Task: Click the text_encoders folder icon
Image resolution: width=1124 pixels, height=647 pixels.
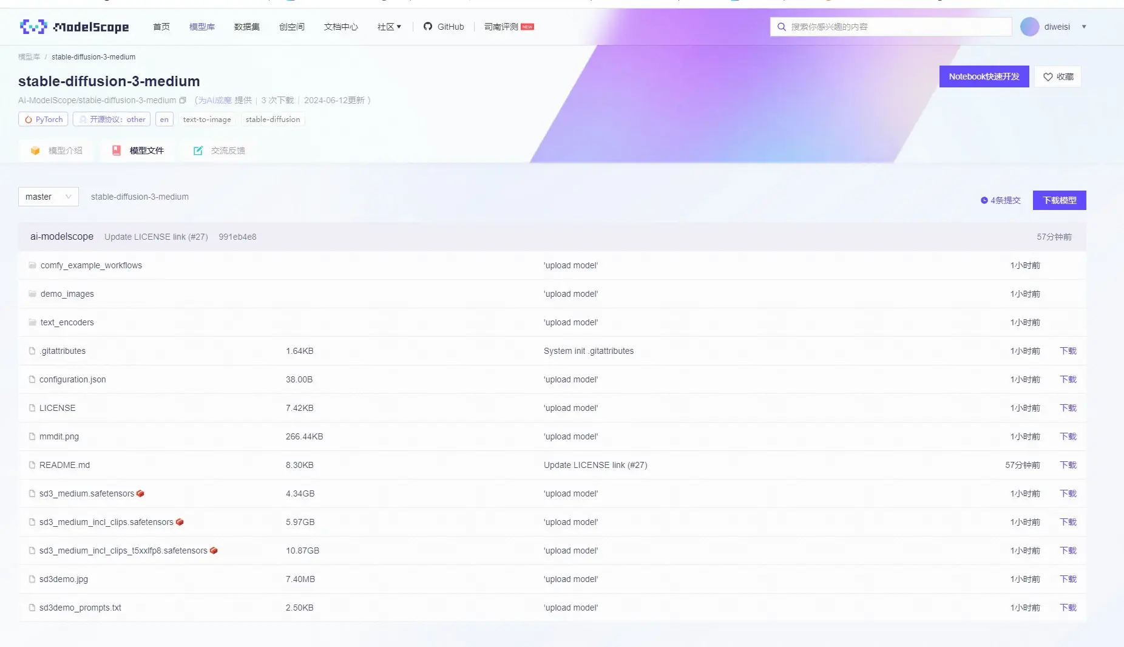Action: [x=32, y=322]
